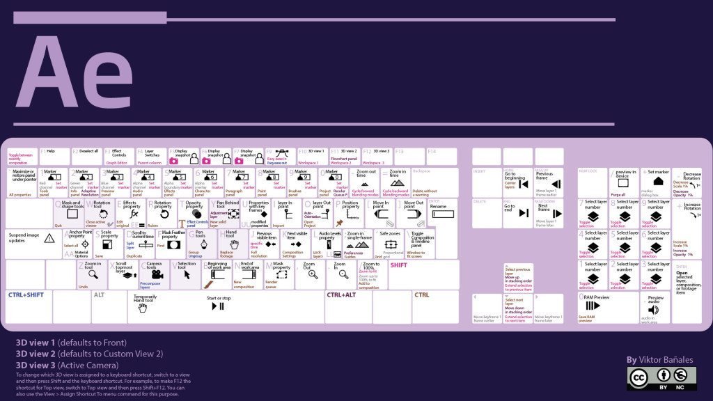
Task: Click the Zoom in time mountain icon
Action: click(x=397, y=183)
